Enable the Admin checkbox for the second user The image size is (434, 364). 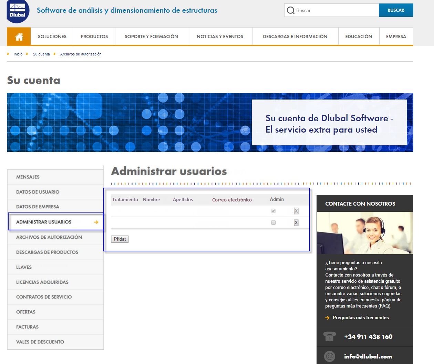tap(273, 222)
